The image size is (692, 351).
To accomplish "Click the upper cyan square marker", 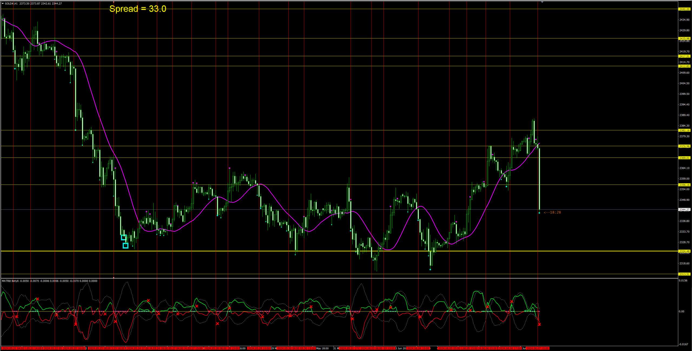I will pos(124,238).
